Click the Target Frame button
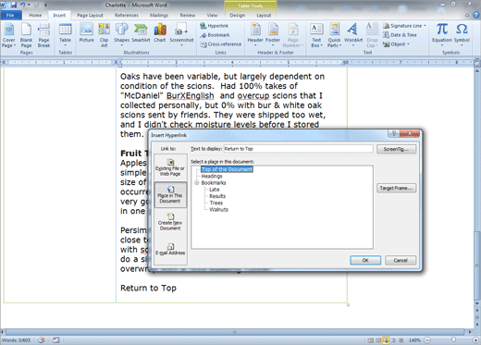 [x=396, y=188]
